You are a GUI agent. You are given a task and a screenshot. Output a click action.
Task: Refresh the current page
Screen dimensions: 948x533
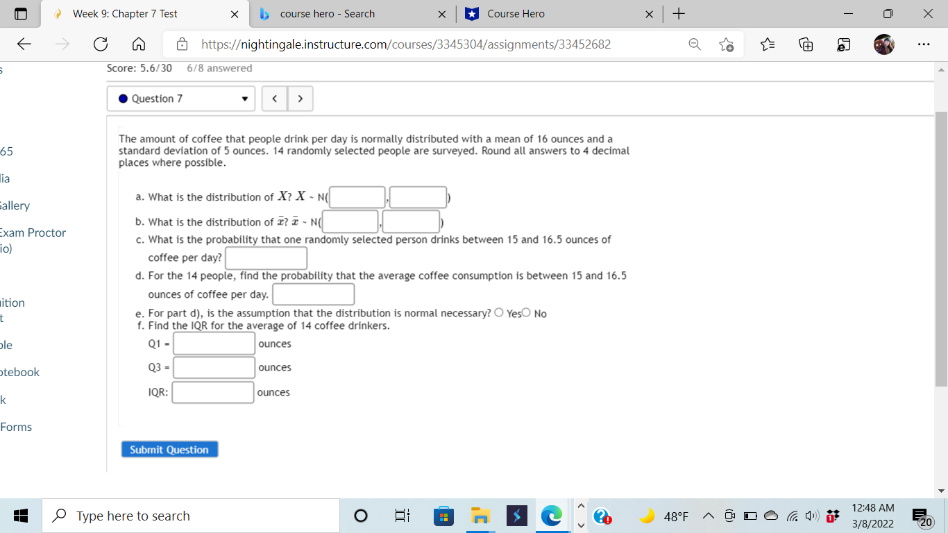point(101,44)
